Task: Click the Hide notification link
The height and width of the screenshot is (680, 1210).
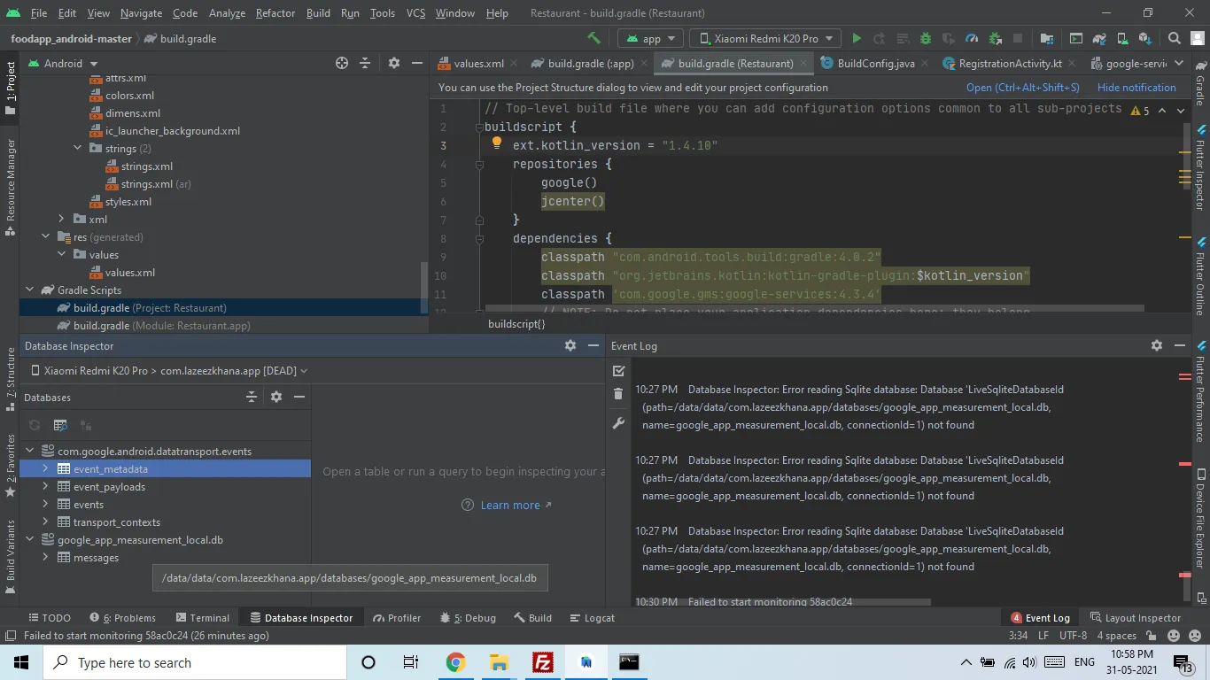Action: pos(1136,88)
